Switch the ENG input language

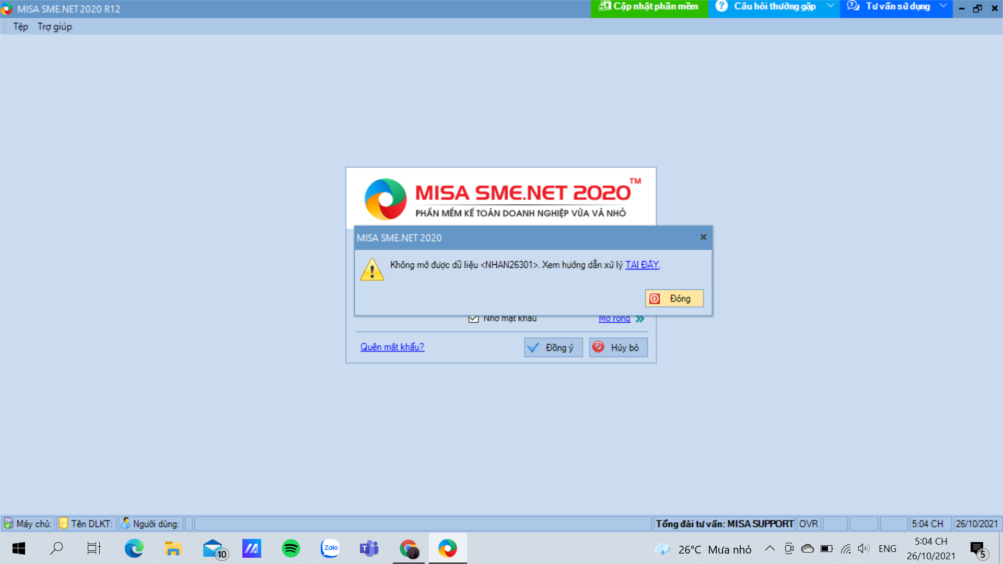888,549
